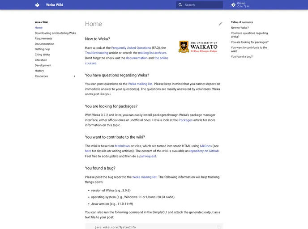
Task: Jump to 'New to Weka?' in contents
Action: point(240,28)
